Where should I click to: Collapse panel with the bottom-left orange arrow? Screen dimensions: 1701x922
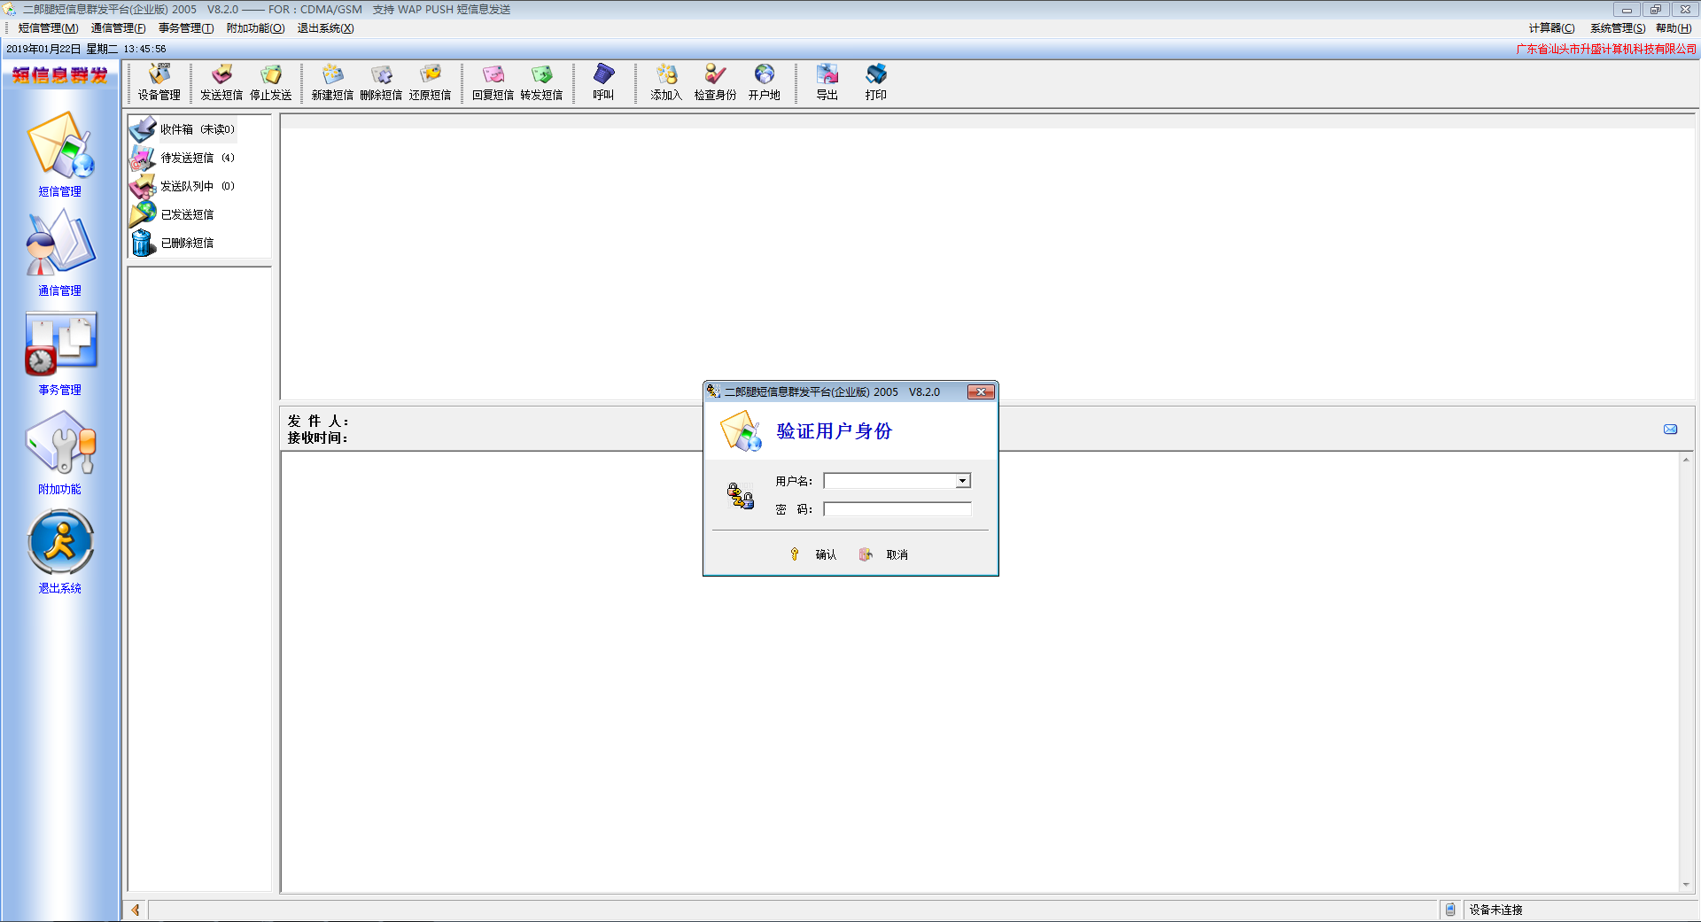pos(136,910)
